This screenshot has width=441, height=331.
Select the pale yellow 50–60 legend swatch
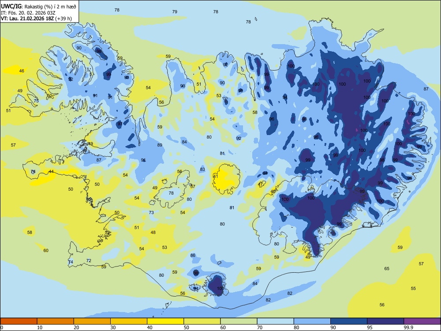tap(202, 321)
